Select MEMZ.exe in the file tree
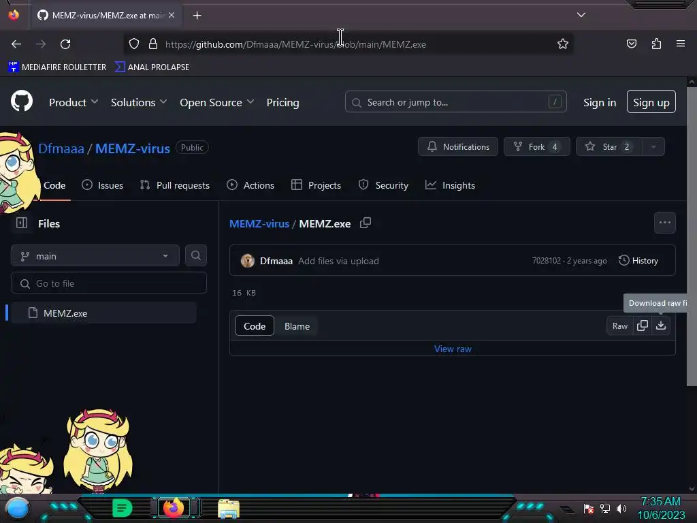The height and width of the screenshot is (523, 697). click(104, 313)
